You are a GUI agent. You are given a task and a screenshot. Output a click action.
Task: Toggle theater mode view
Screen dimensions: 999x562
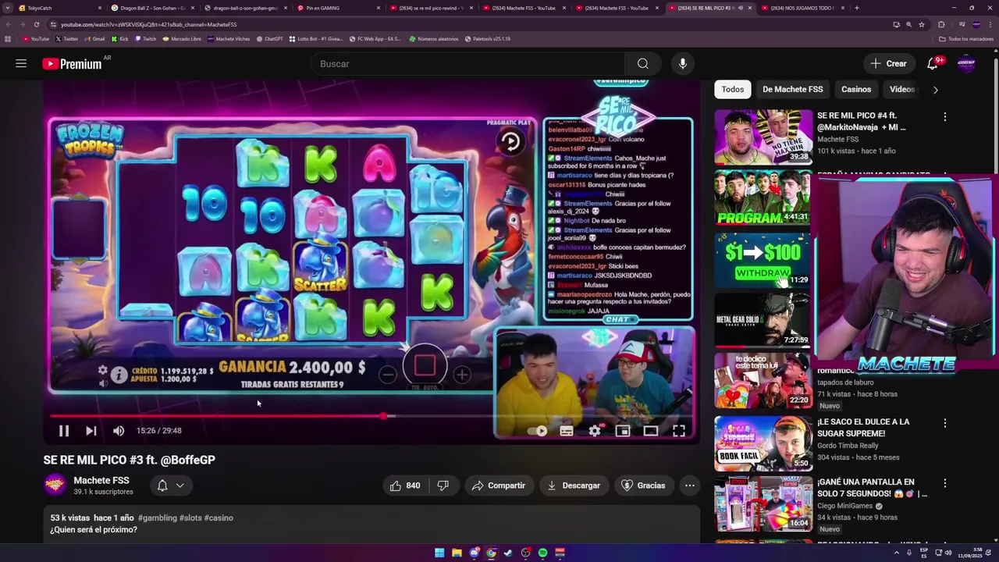pyautogui.click(x=651, y=431)
